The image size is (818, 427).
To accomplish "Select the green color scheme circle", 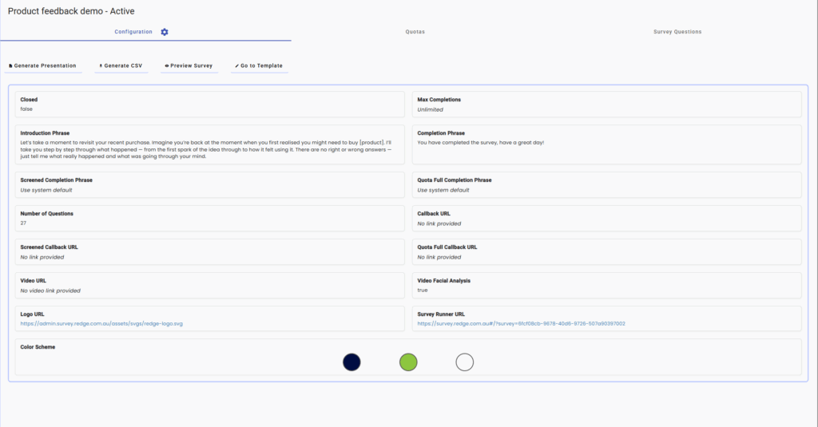I will 408,362.
